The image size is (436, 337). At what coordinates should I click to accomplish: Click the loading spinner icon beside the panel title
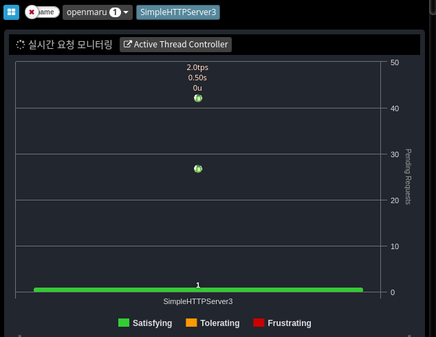(x=21, y=45)
